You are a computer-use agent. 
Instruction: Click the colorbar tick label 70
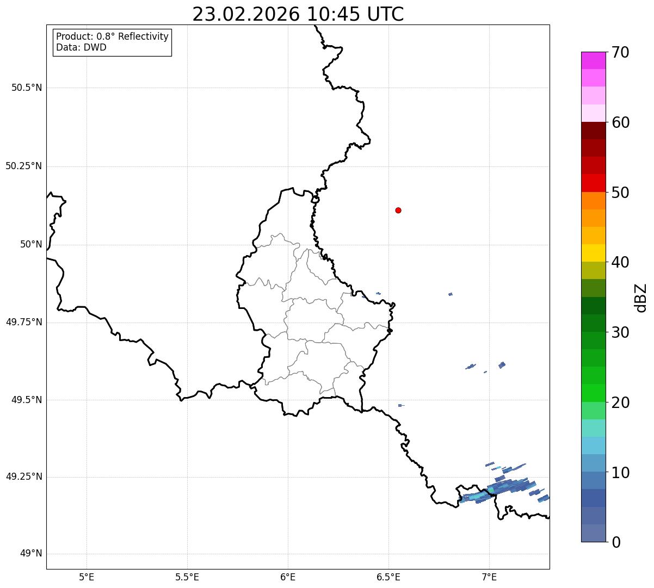pos(620,52)
